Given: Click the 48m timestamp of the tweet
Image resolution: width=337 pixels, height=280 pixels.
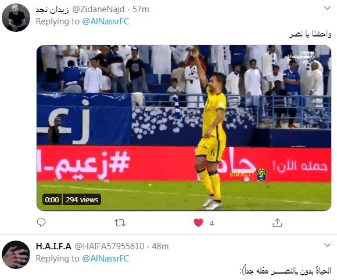Looking at the screenshot, I should 160,246.
